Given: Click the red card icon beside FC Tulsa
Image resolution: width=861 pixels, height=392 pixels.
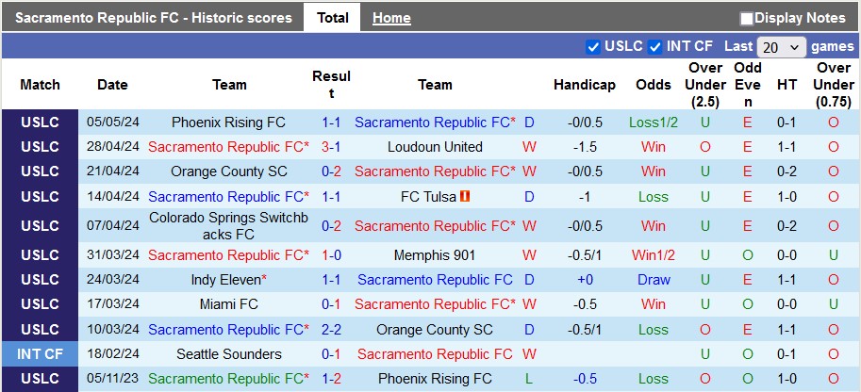Looking at the screenshot, I should coord(465,197).
